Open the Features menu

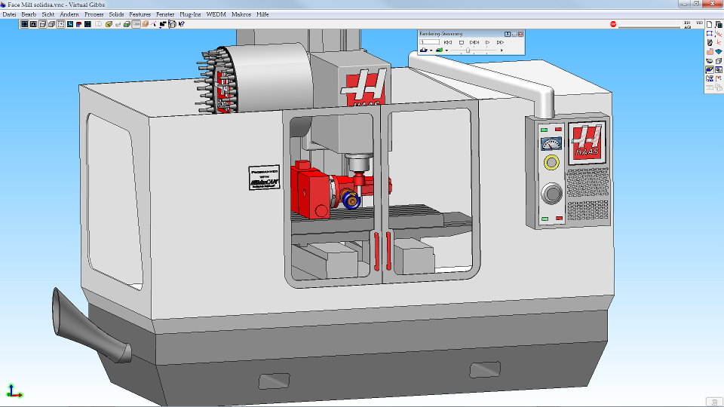click(140, 14)
